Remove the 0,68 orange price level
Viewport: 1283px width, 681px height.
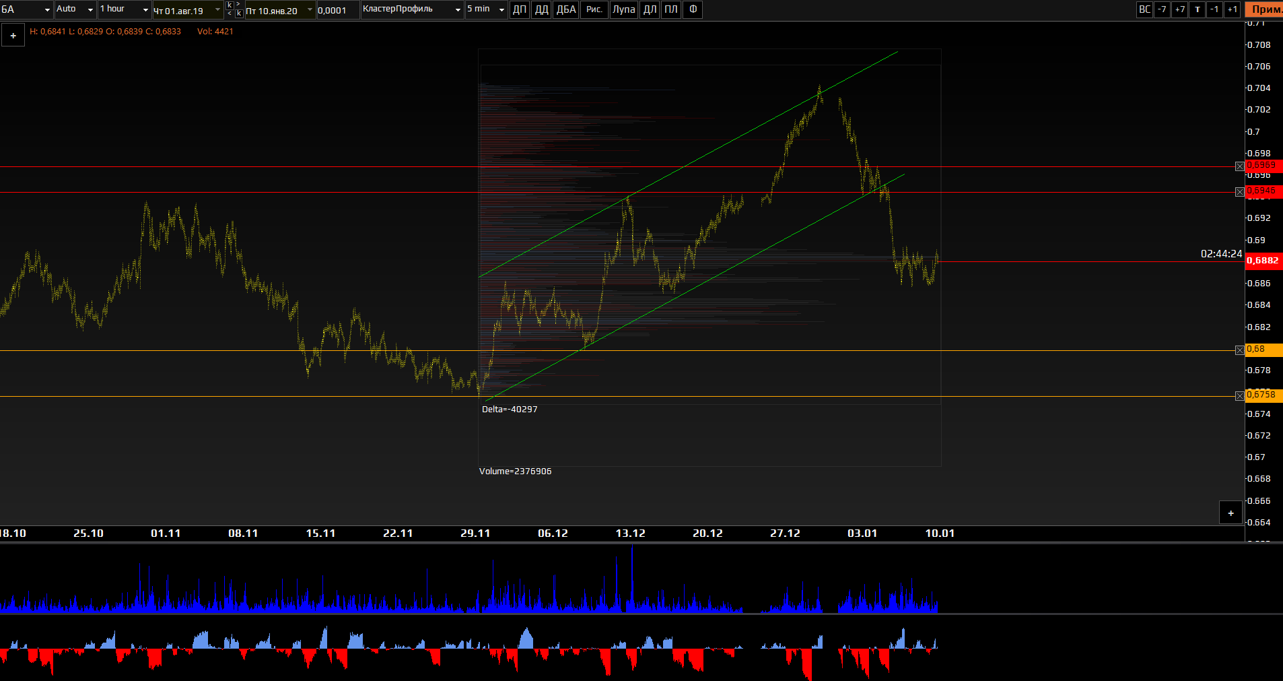1239,350
